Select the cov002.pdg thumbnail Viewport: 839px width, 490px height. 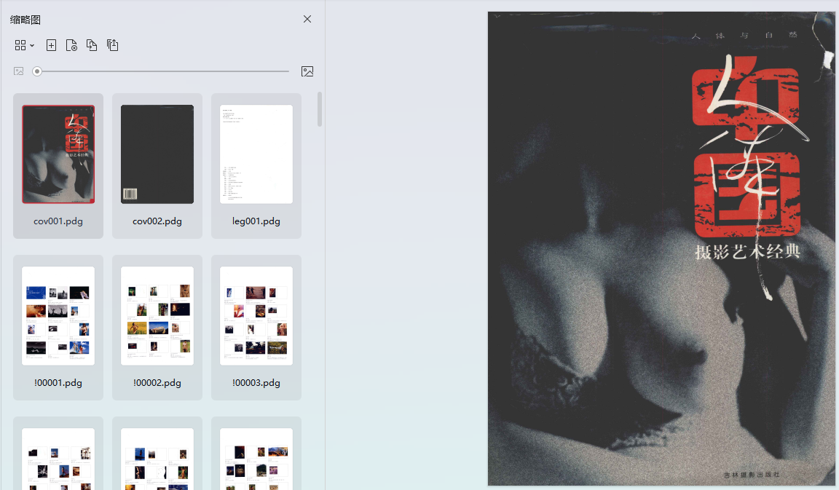pos(157,154)
